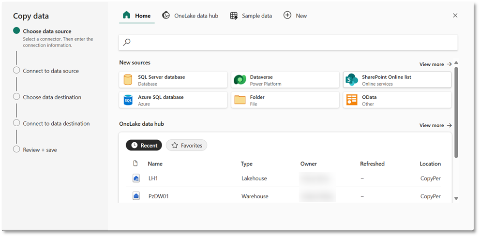Click the OneLake data hub tab icon
This screenshot has height=237, width=480.
point(166,15)
